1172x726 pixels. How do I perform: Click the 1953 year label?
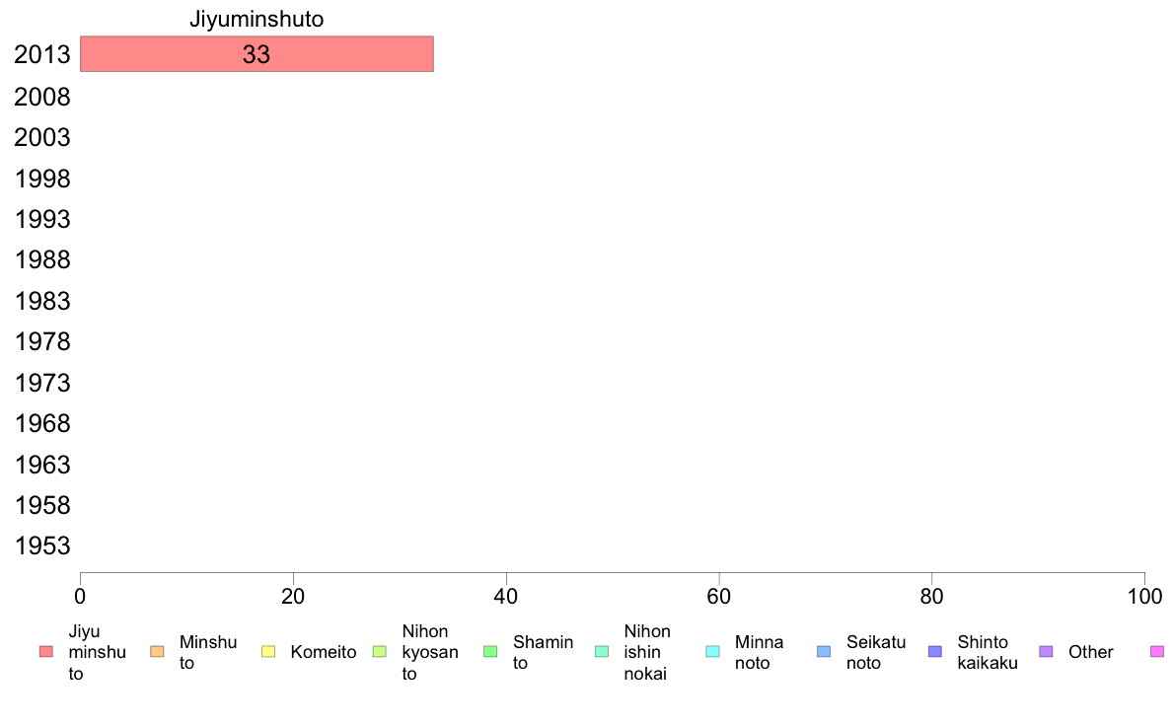pos(42,546)
